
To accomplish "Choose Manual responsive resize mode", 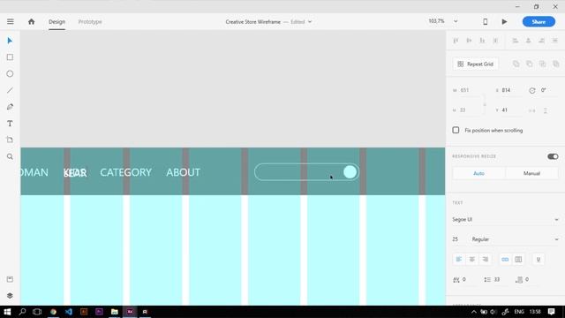I will (x=531, y=173).
